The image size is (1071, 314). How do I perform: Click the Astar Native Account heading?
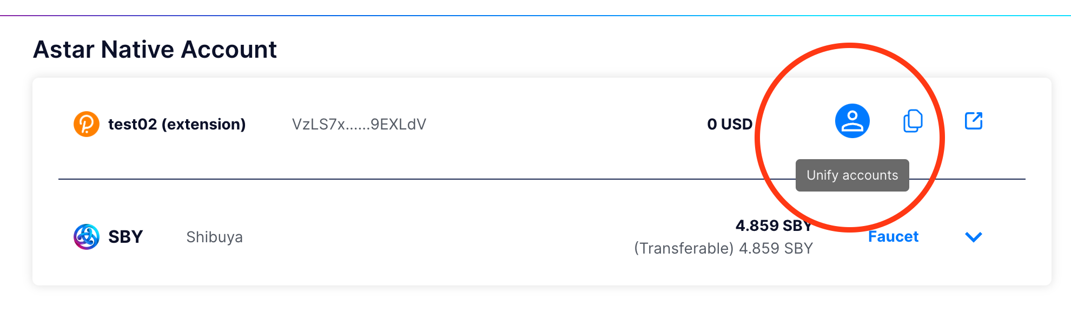[x=155, y=50]
